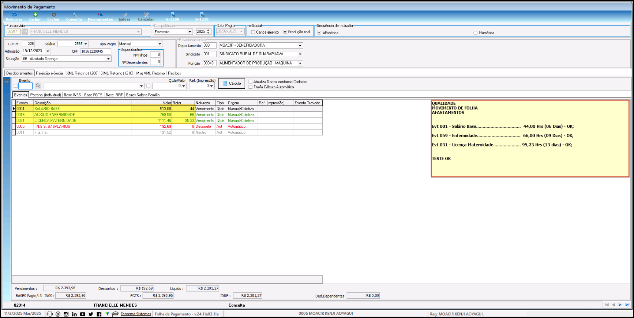Click the Salvar toolbar icon
Image resolution: width=634 pixels, height=318 pixels.
tap(124, 17)
